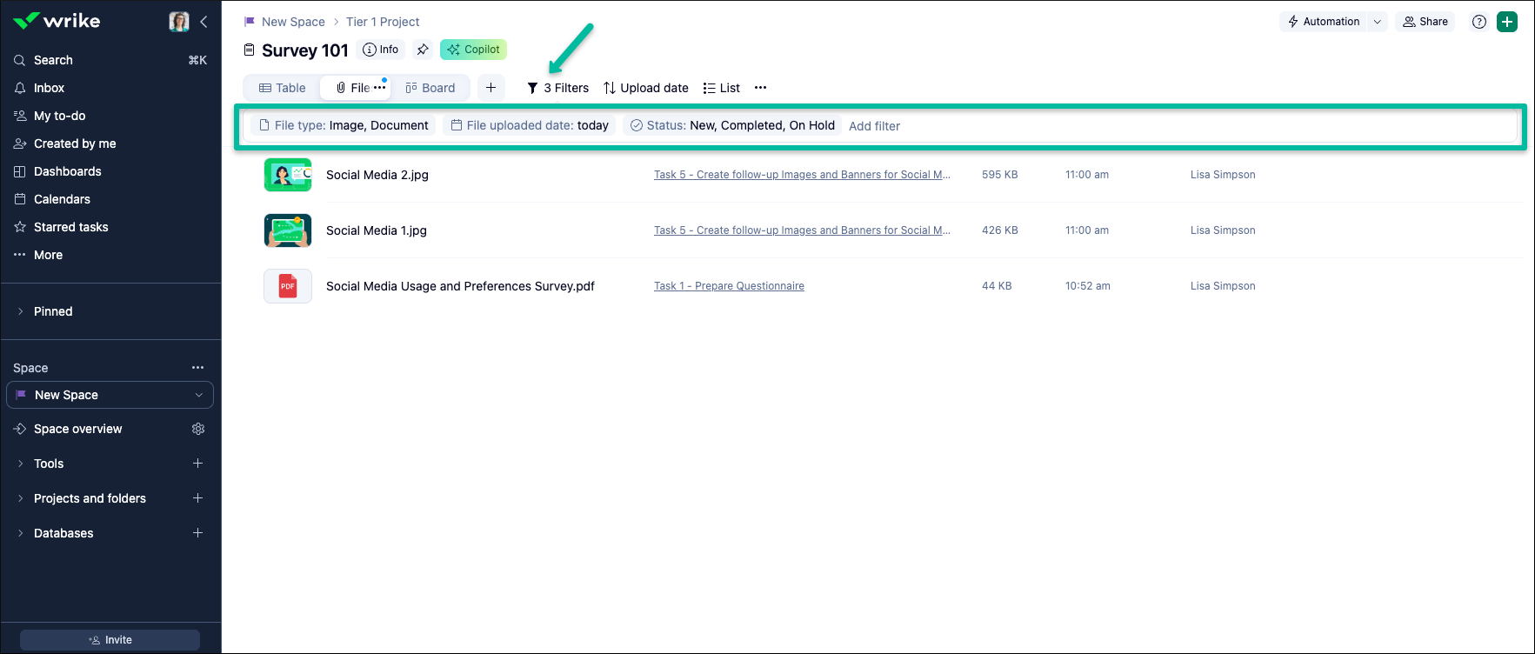Switch to the Table view tab
The height and width of the screenshot is (654, 1535).
point(283,88)
